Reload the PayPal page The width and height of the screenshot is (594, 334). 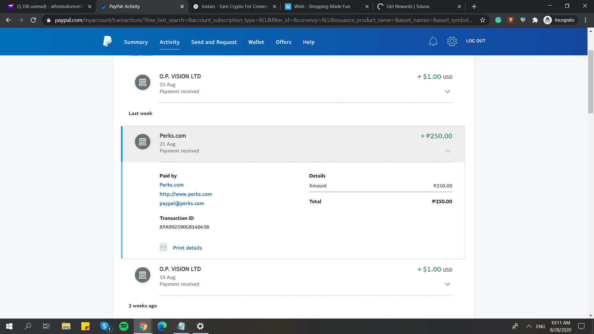click(x=33, y=20)
